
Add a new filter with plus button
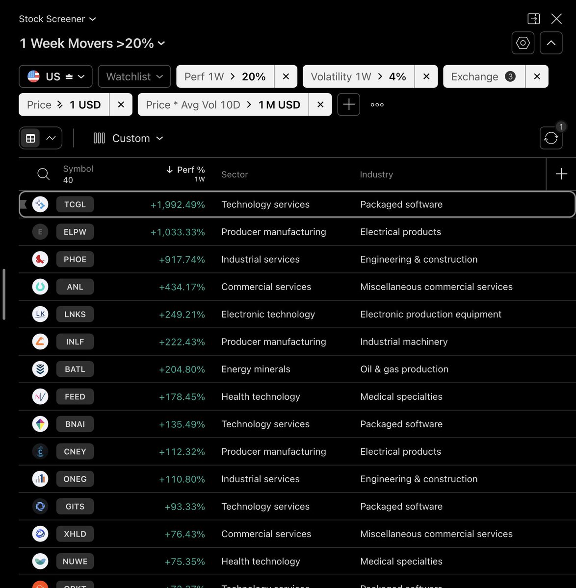348,104
